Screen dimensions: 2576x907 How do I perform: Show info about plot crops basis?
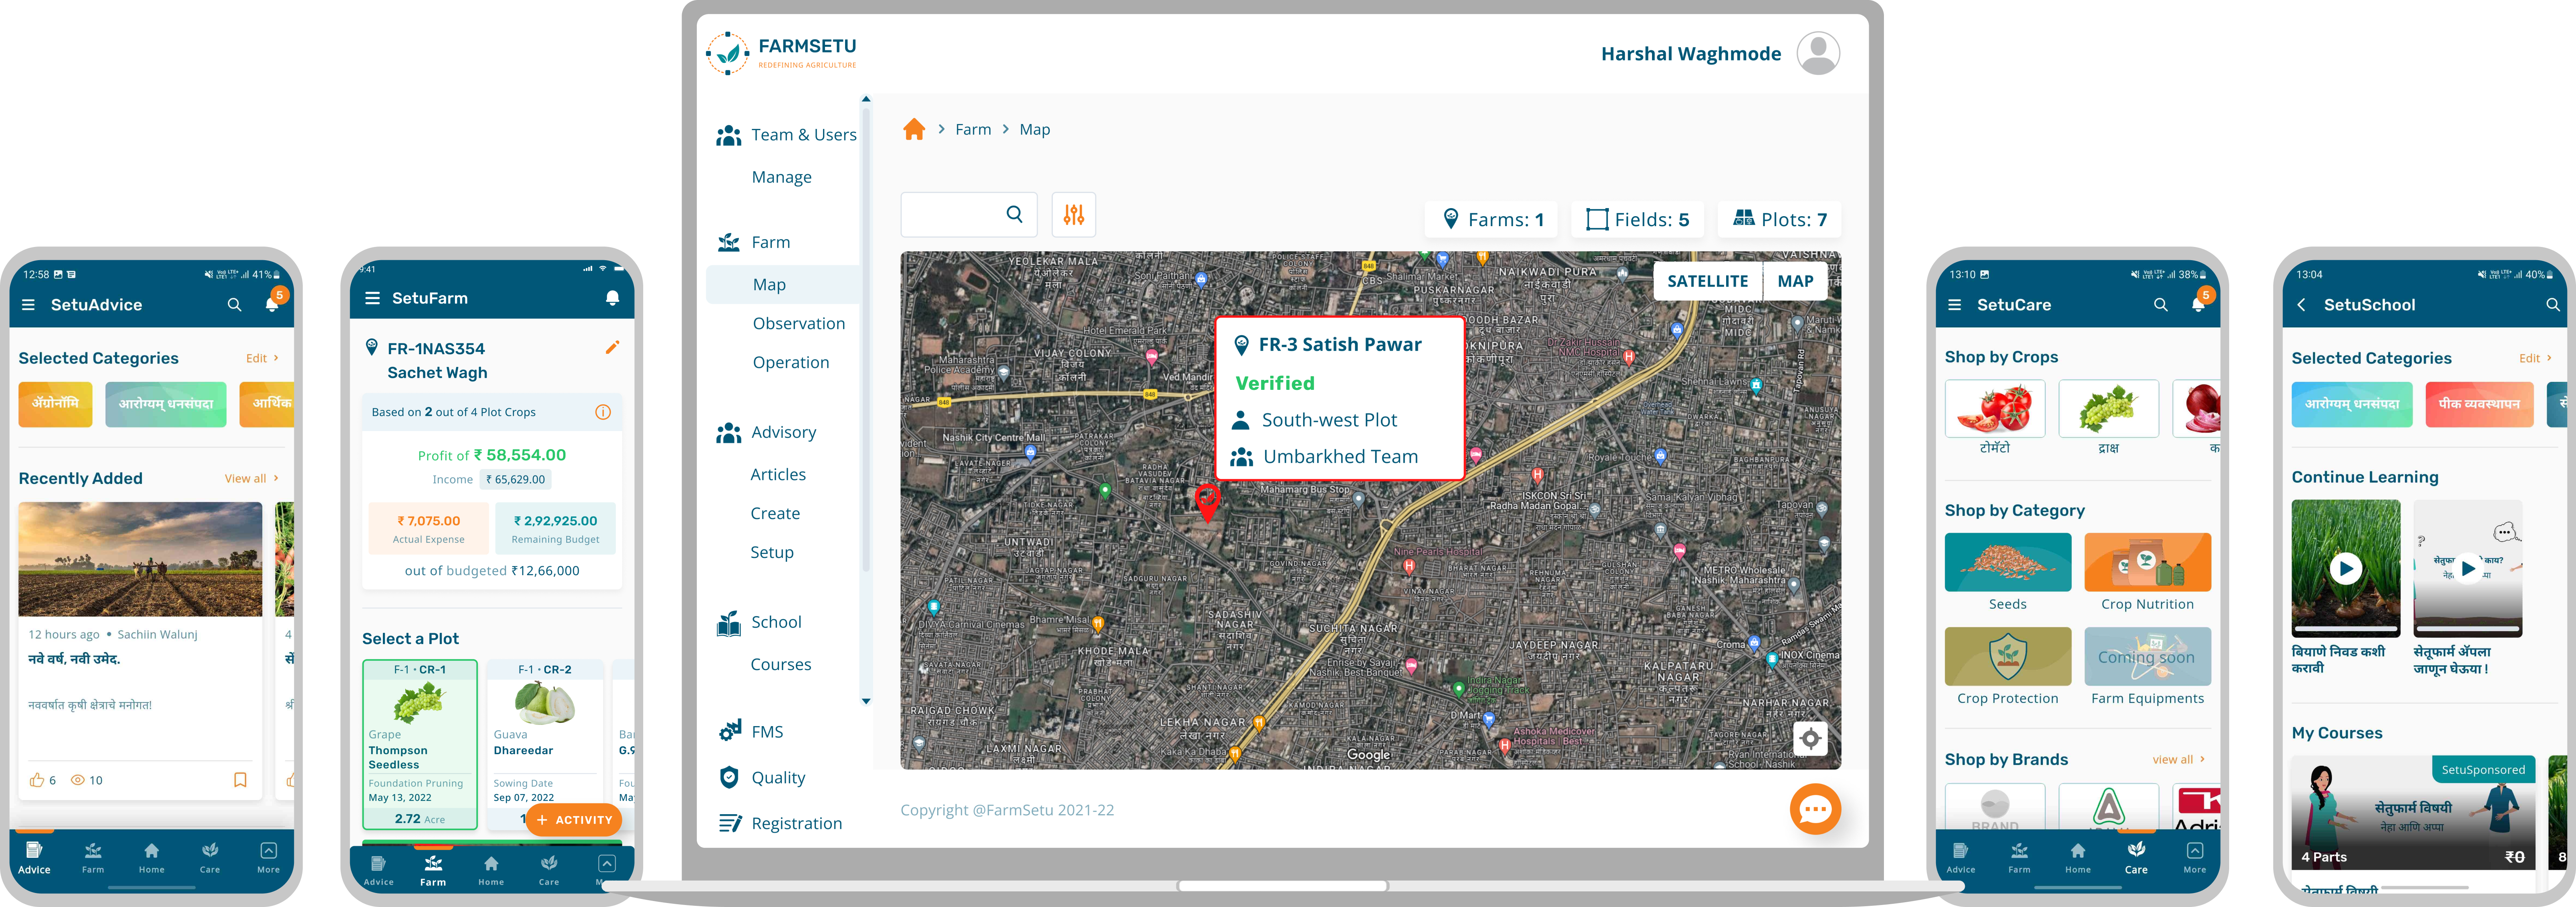pyautogui.click(x=603, y=411)
